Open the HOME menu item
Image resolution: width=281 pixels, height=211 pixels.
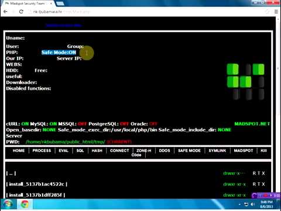pyautogui.click(x=19, y=151)
